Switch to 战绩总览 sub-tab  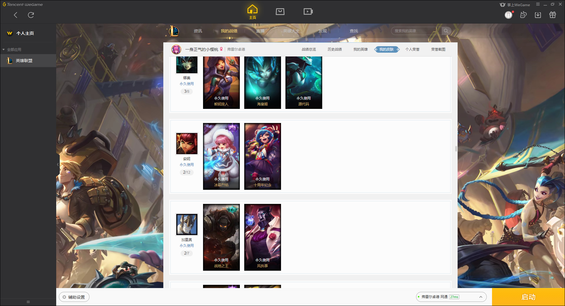point(309,49)
